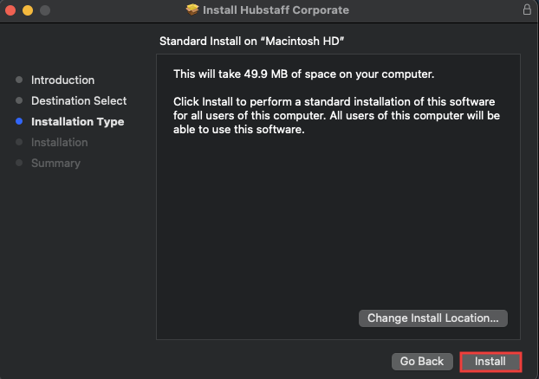539x379 pixels.
Task: Minimize the installer with yellow button
Action: coord(28,10)
